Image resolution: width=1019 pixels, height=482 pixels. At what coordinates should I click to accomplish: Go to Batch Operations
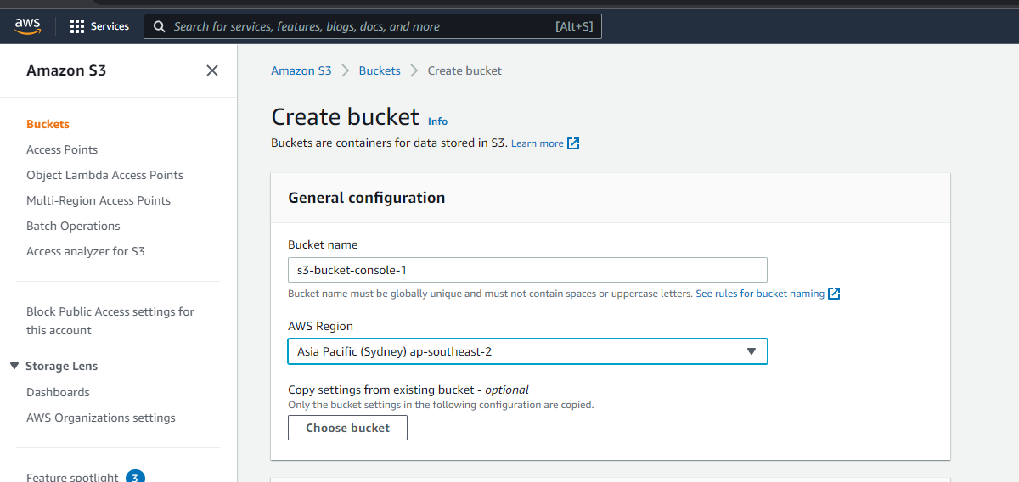tap(73, 226)
